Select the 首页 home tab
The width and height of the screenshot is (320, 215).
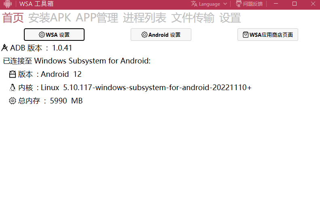[13, 18]
